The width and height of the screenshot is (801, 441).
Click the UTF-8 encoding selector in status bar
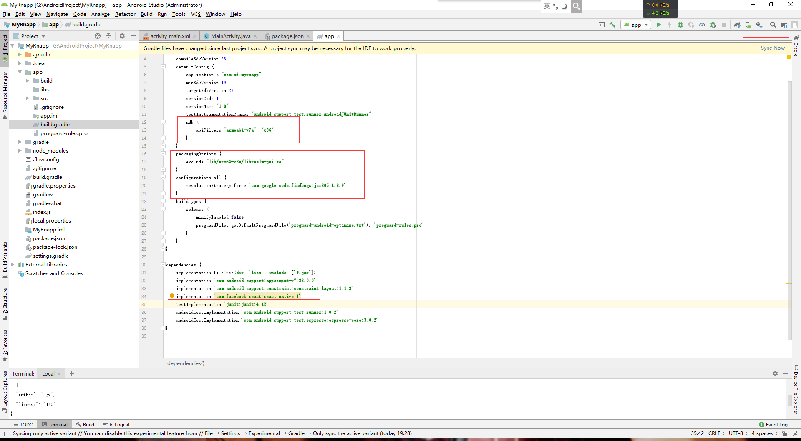tap(738, 433)
